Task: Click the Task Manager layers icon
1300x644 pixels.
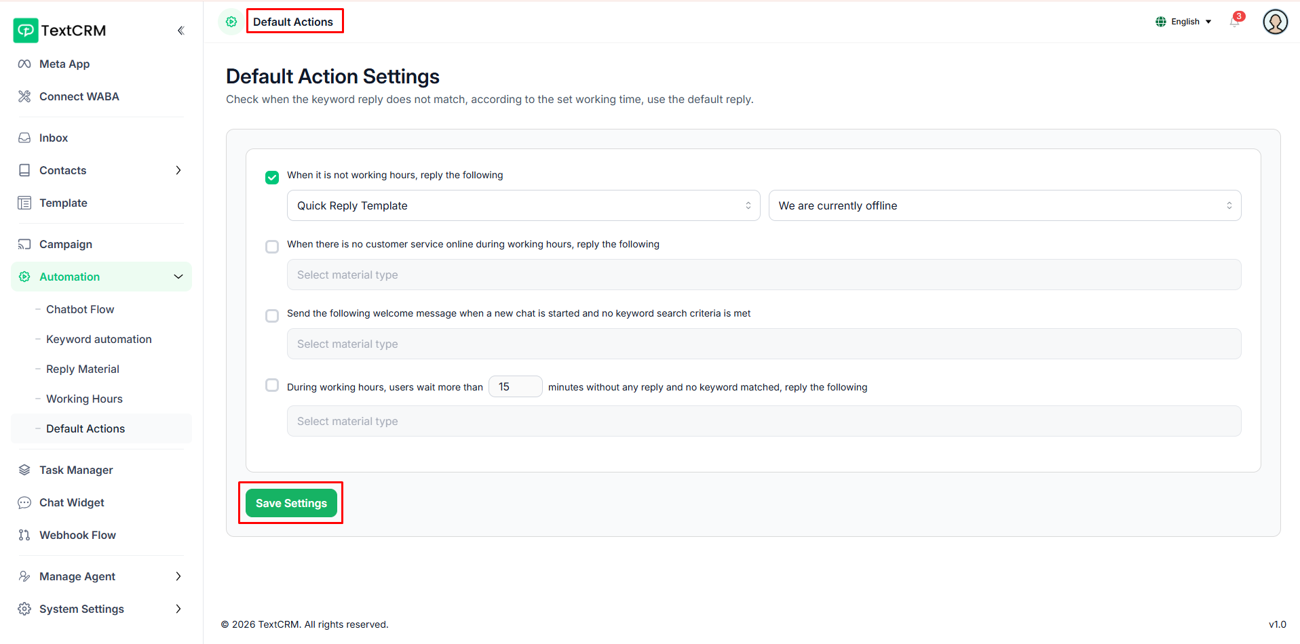Action: pos(24,470)
